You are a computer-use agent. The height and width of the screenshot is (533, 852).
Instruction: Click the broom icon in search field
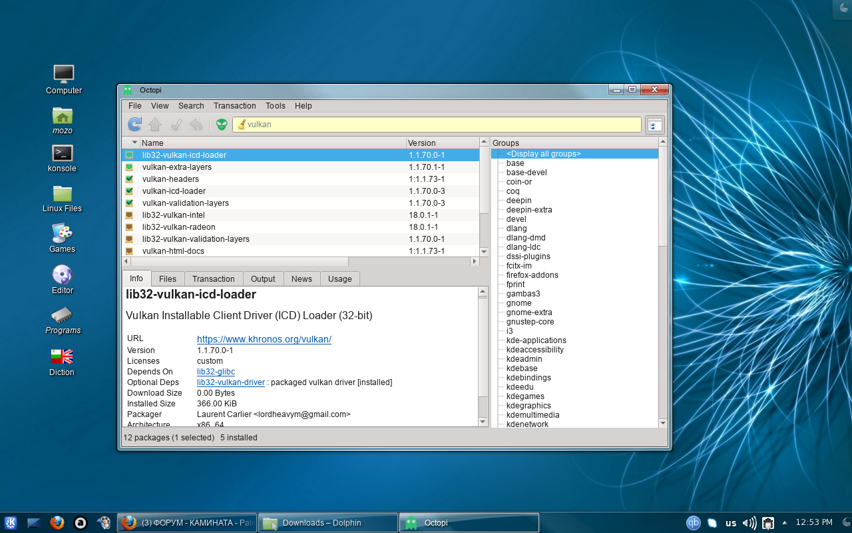click(242, 125)
